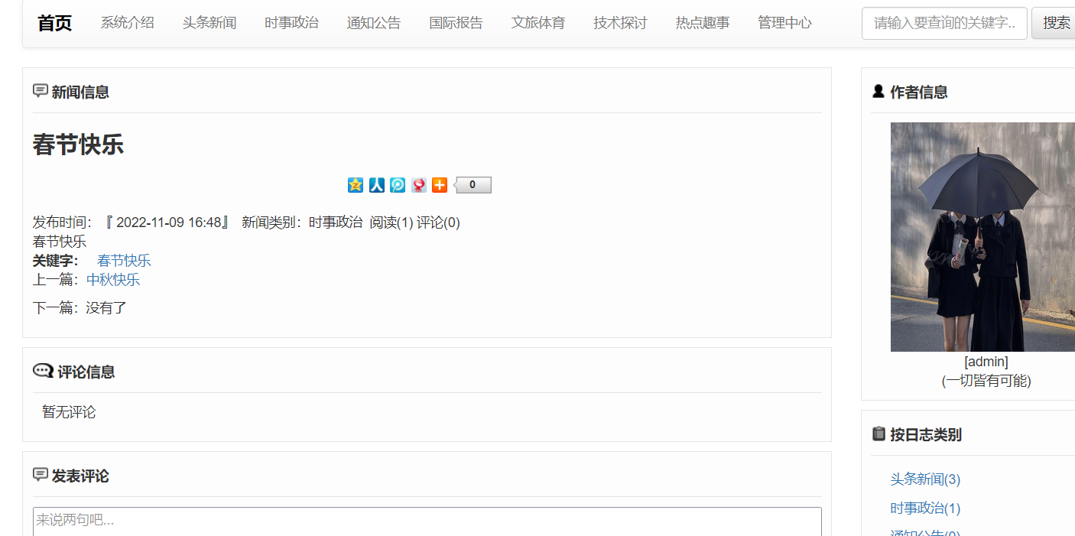This screenshot has width=1075, height=536.
Task: Click the 阅读(1) read count
Action: coord(391,223)
